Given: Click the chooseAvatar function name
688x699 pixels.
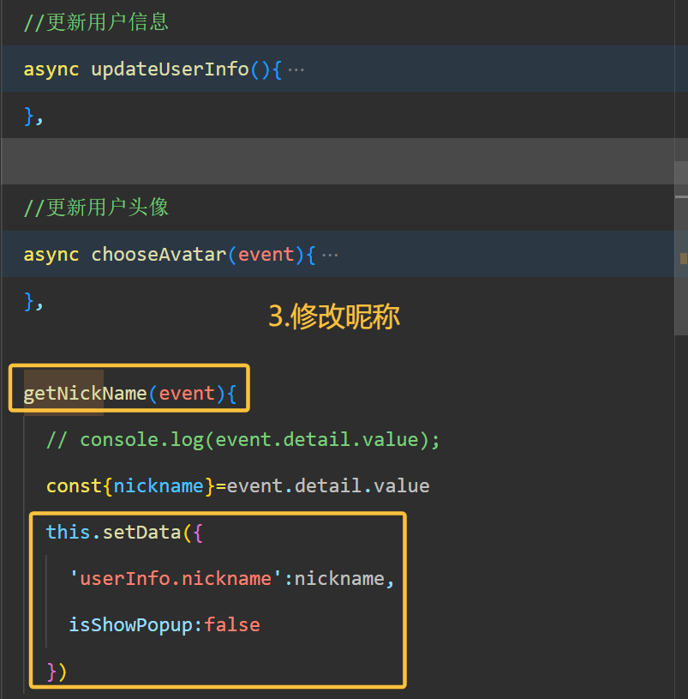Looking at the screenshot, I should pos(159,255).
